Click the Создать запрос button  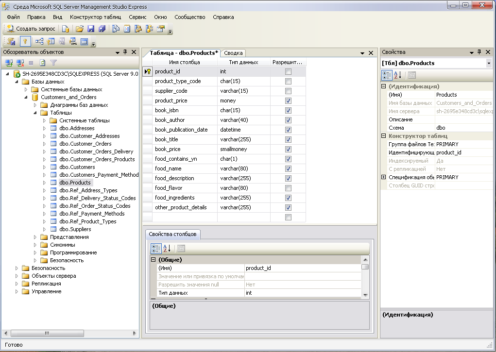(x=31, y=29)
